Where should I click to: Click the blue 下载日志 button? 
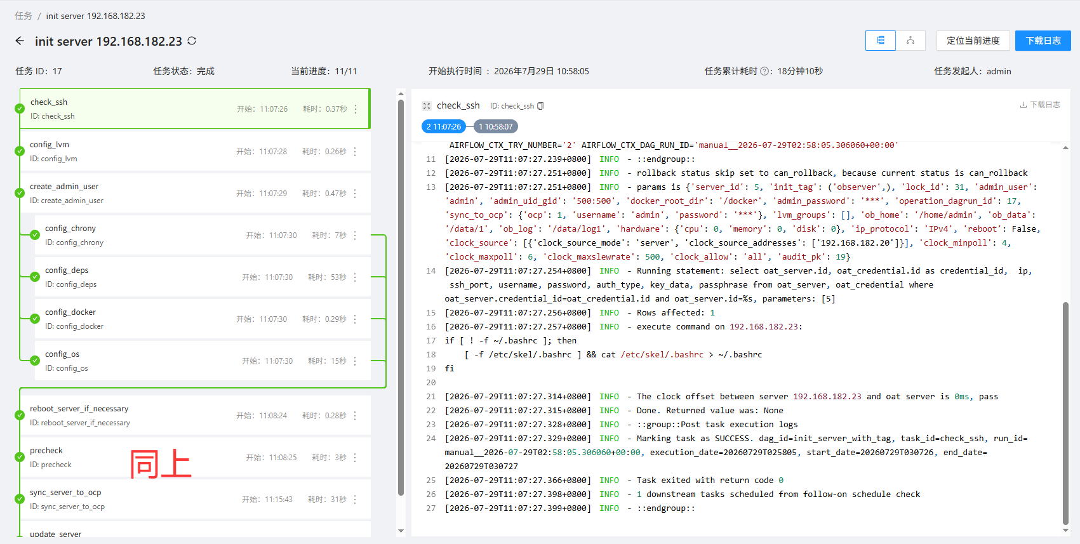point(1043,41)
